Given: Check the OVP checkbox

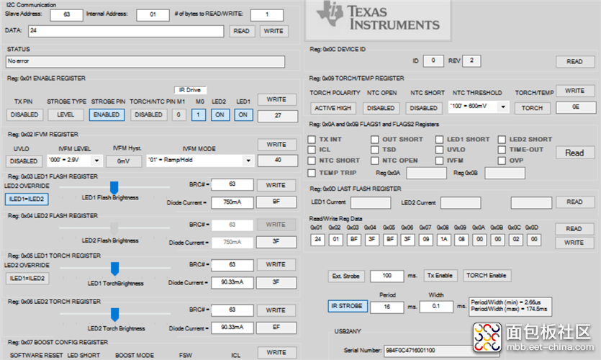Looking at the screenshot, I should (x=502, y=161).
